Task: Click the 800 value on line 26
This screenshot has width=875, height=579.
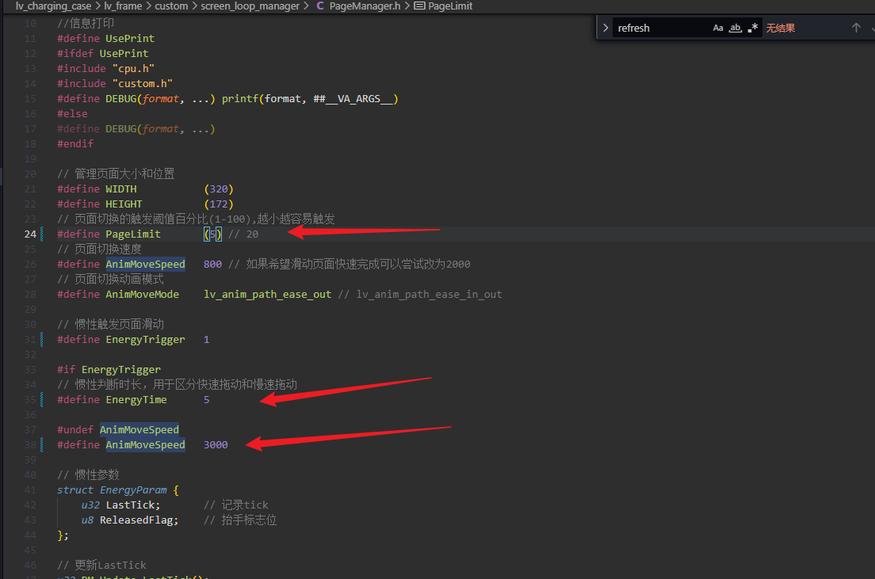Action: (212, 265)
